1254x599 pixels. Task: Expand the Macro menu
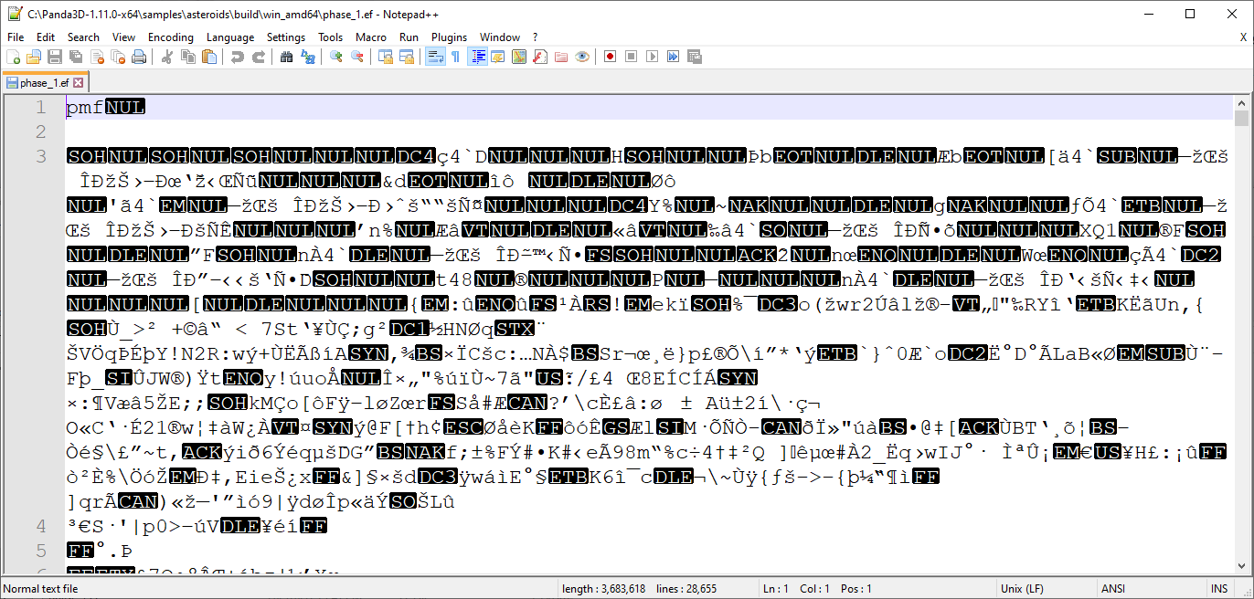[x=371, y=37]
